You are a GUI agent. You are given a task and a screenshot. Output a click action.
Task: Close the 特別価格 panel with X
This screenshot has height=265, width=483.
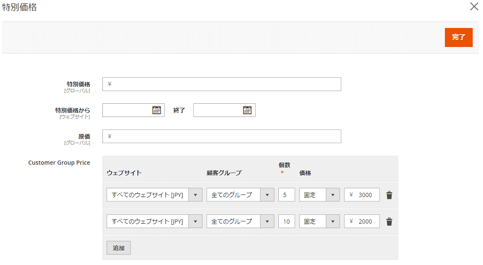pos(474,7)
